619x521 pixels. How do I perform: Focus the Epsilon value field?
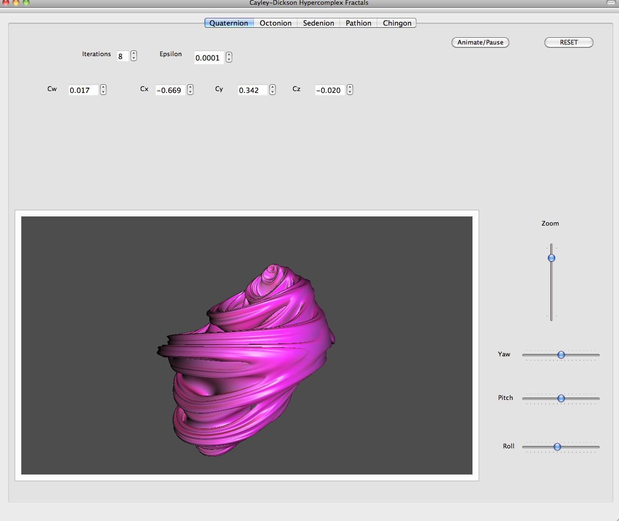tap(208, 58)
